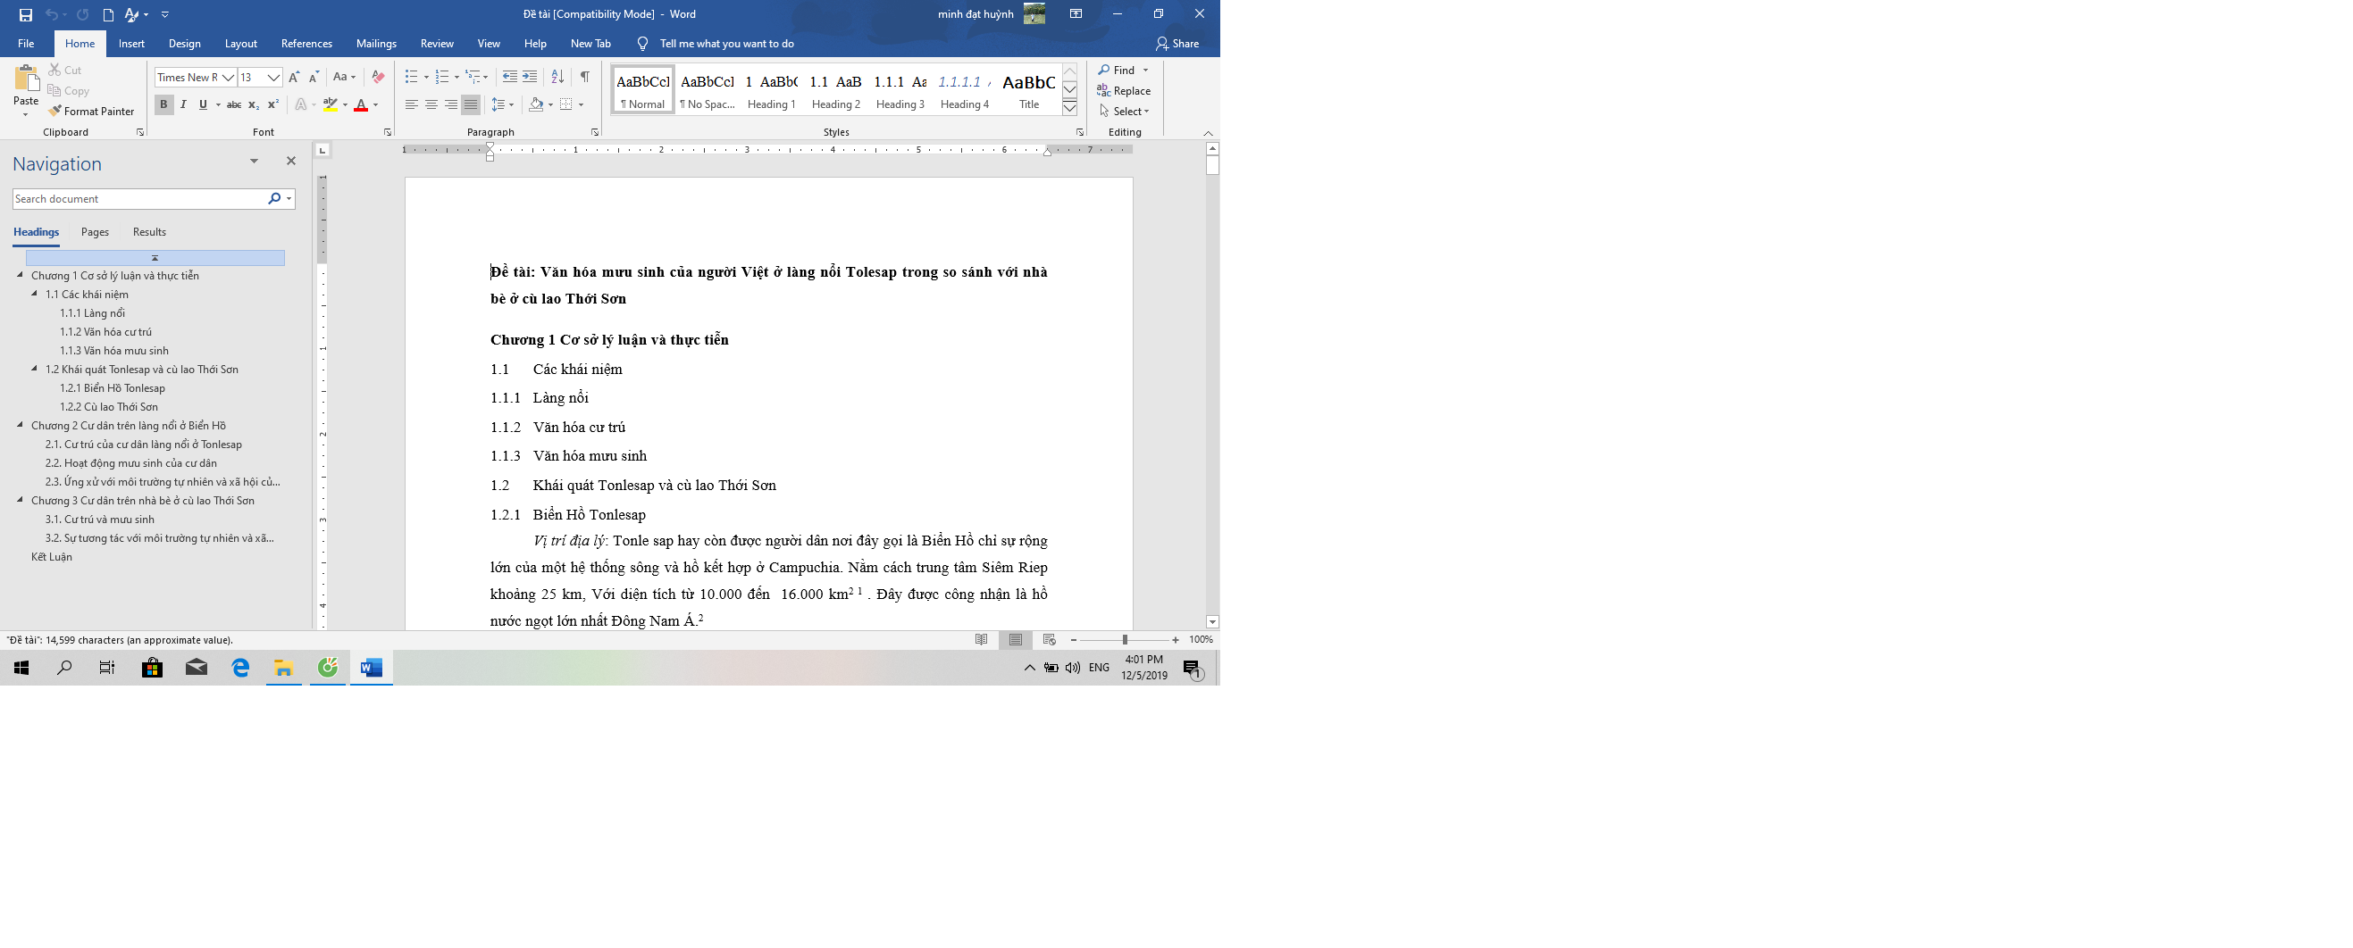Open Windows Start menu
Screen dimensions: 2353x948
tap(21, 669)
